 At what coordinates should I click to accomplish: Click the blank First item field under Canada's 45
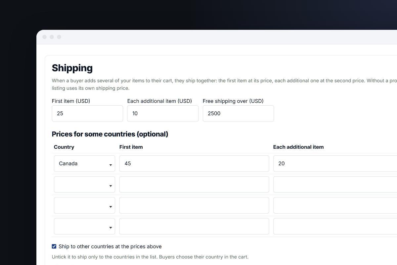point(194,184)
